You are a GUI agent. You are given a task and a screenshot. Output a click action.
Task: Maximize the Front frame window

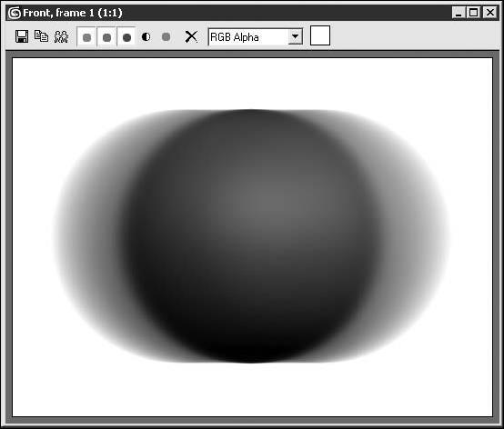[473, 13]
